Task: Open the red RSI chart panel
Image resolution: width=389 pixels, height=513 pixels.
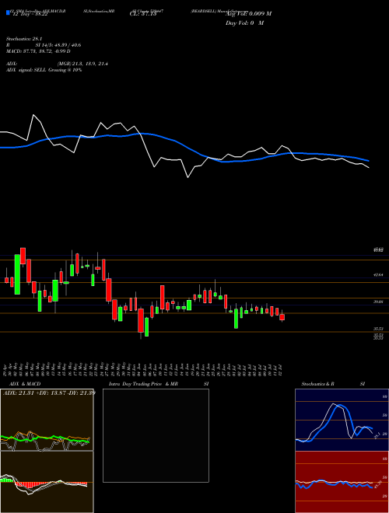Action: click(x=342, y=482)
